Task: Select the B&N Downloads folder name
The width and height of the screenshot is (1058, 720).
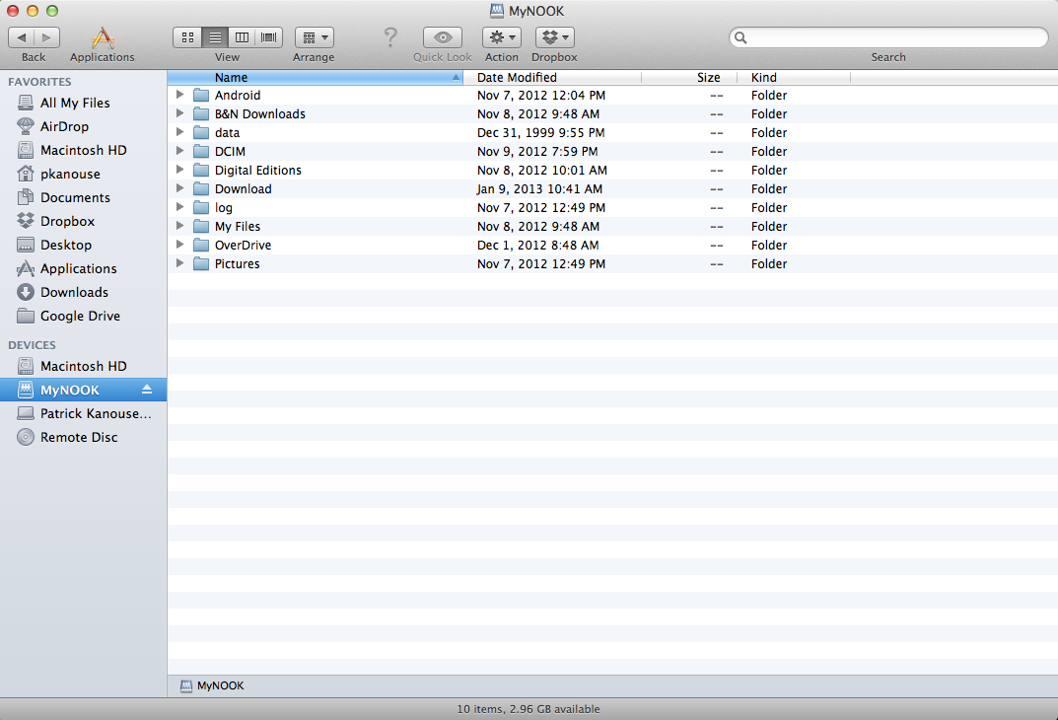Action: tap(259, 114)
